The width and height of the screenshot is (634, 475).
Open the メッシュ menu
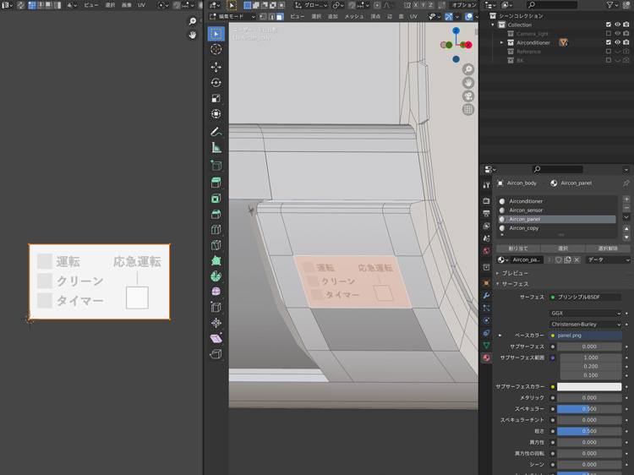[353, 16]
